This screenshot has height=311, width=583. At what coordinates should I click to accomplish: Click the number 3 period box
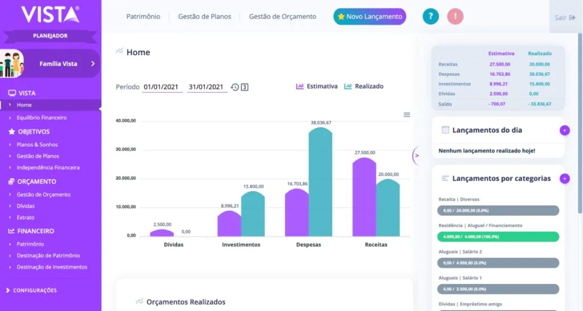(x=244, y=87)
